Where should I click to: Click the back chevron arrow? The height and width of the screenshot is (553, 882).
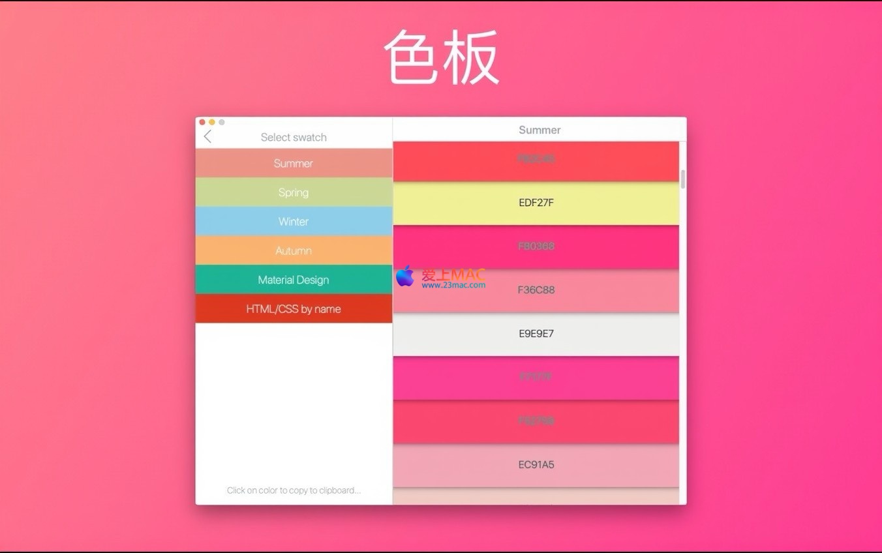click(207, 136)
